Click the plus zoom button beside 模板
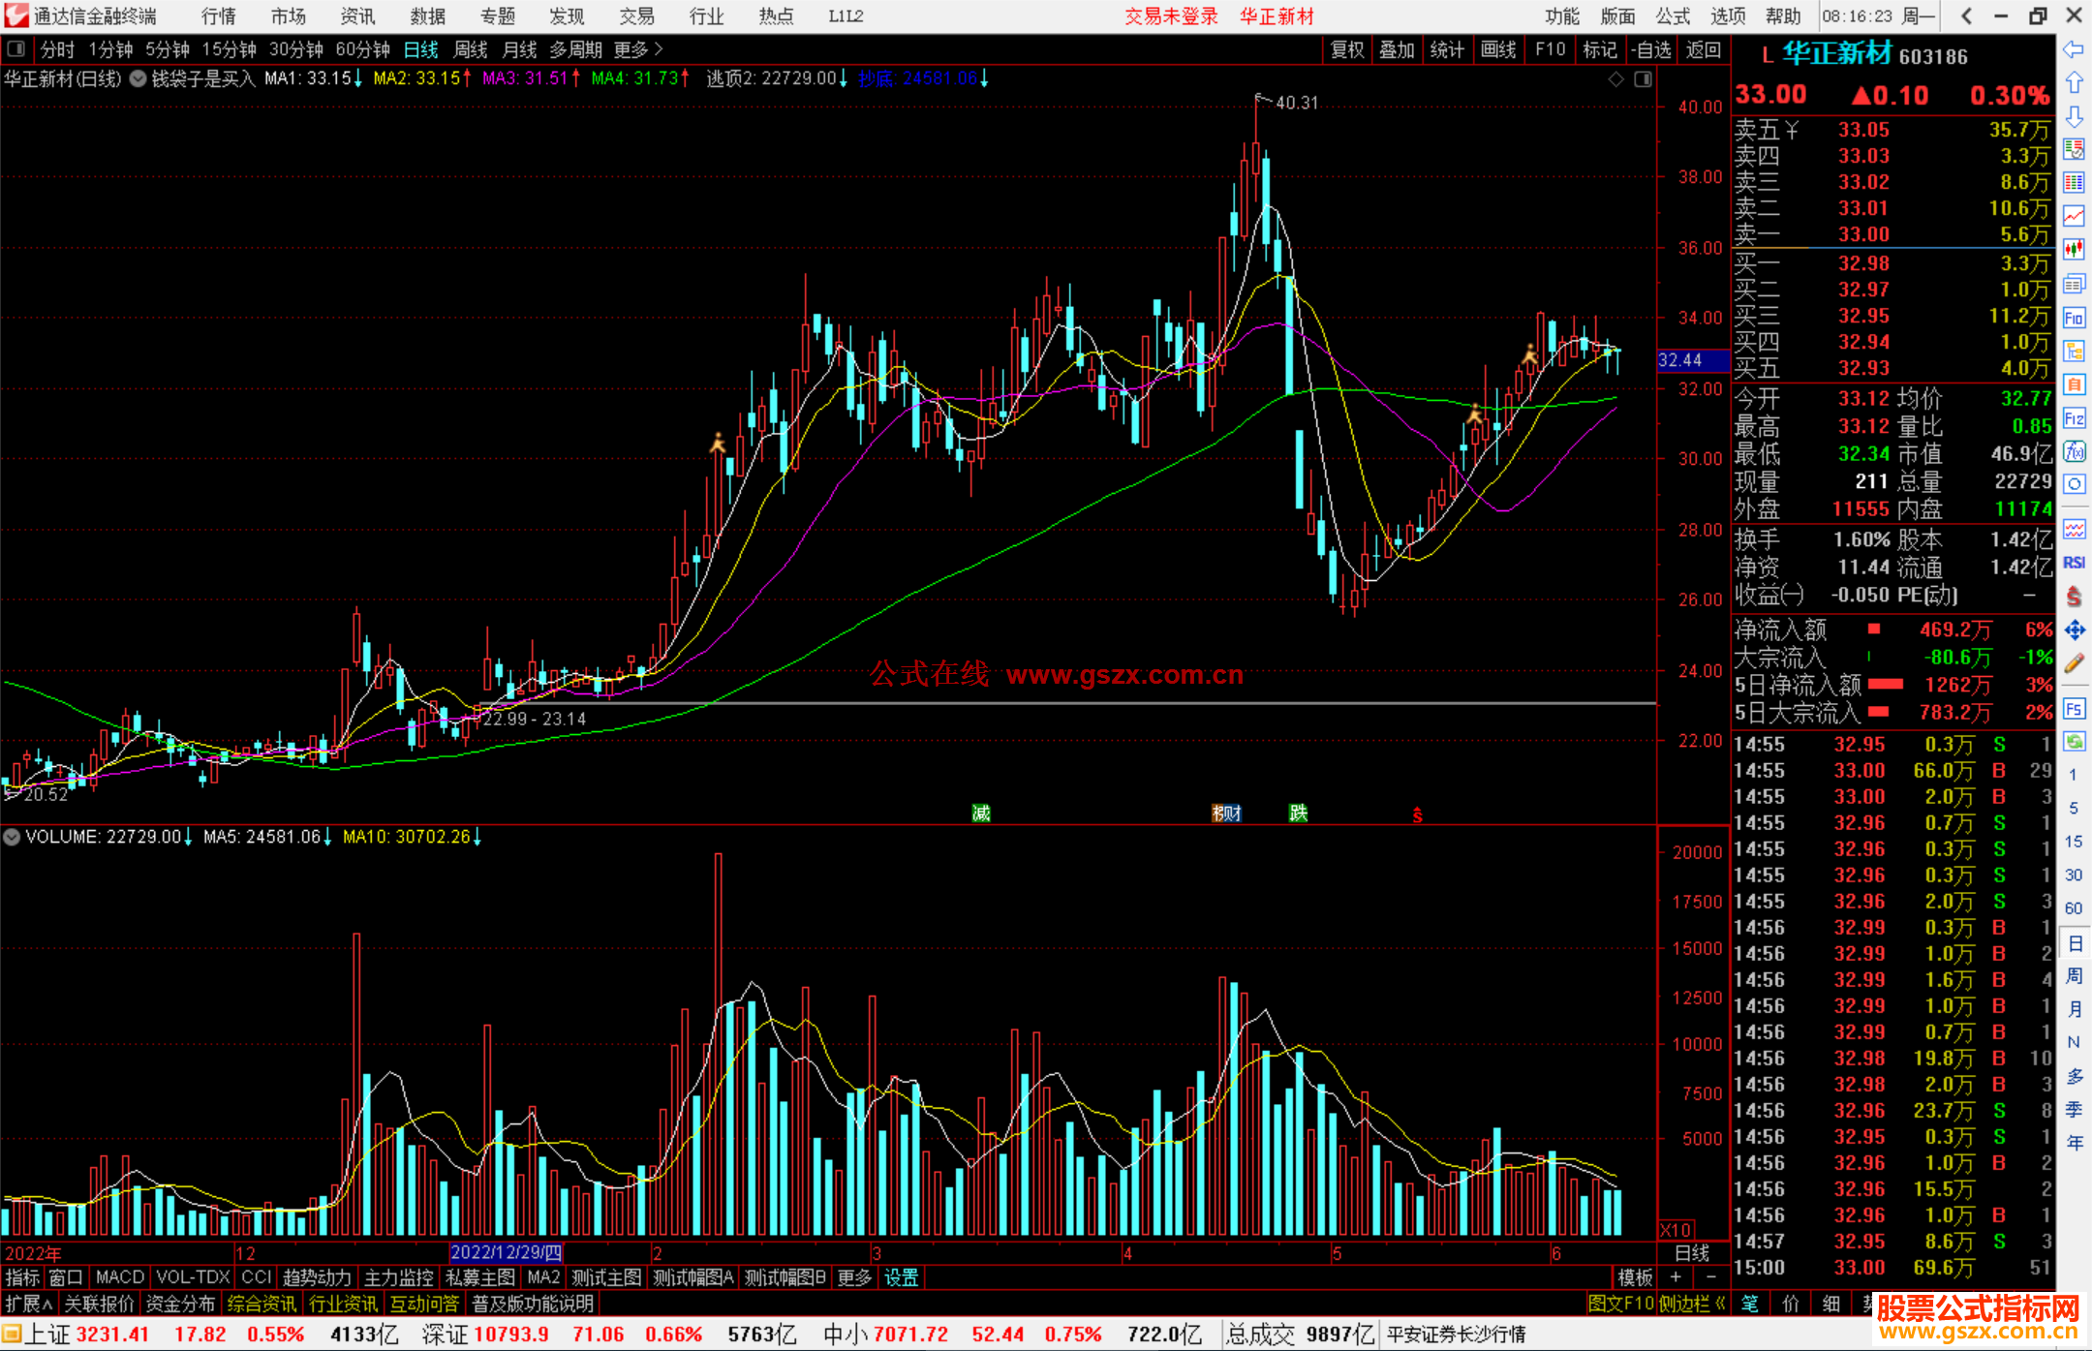This screenshot has width=2092, height=1351. [1676, 1277]
